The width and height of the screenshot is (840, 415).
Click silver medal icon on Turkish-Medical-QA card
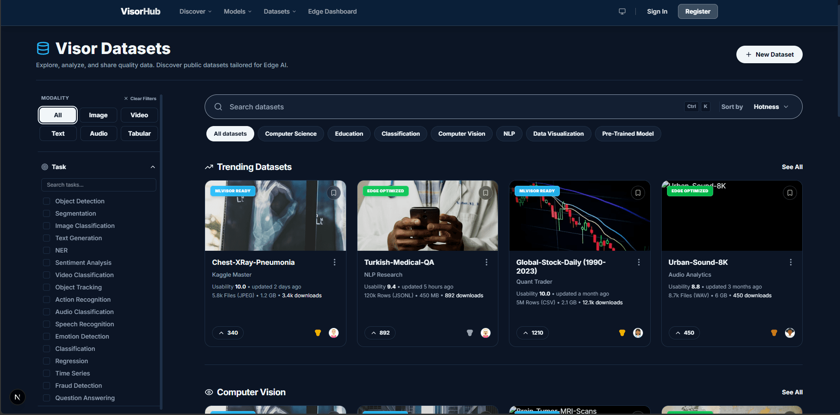coord(470,333)
